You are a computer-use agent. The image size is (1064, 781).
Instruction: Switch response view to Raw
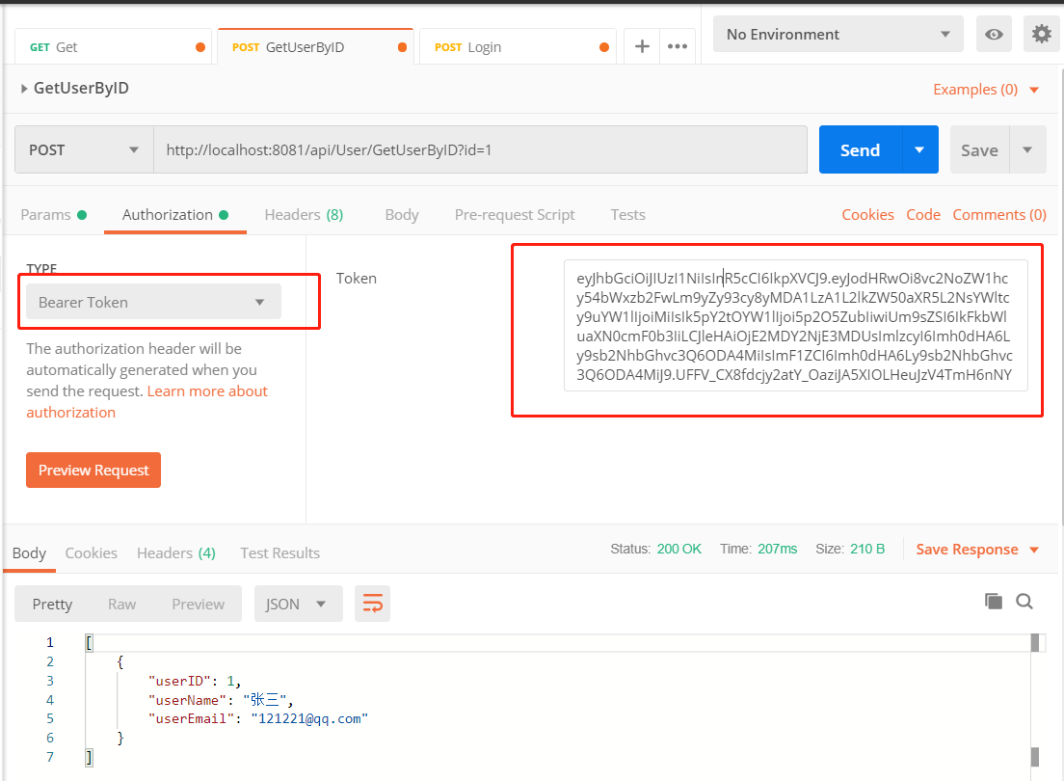coord(122,604)
